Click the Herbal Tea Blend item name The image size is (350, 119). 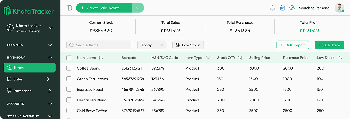click(92, 100)
